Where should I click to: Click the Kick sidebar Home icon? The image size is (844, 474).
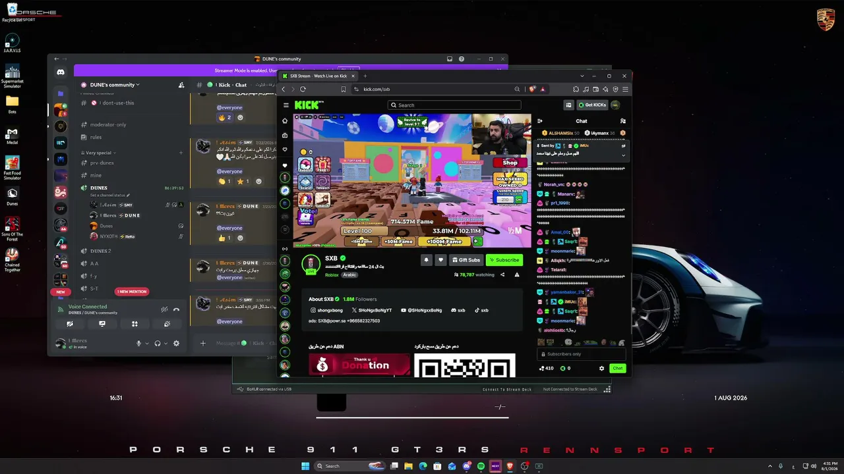285,121
